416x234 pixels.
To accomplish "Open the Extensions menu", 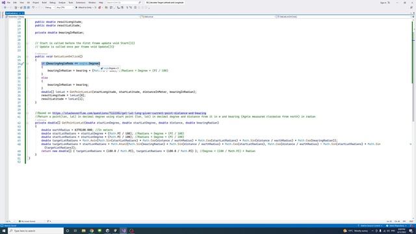I will [x=81, y=3].
